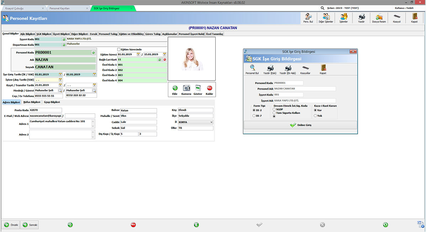This screenshot has height=232, width=427.
Task: Click the Dosya Resim toolbar icon
Action: [x=379, y=18]
